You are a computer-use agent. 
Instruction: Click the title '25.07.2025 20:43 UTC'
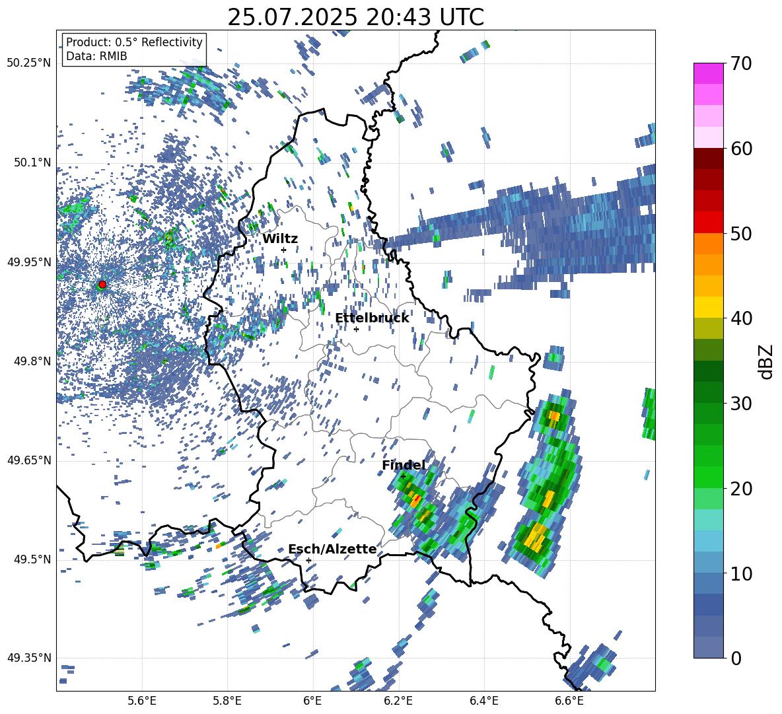(355, 17)
